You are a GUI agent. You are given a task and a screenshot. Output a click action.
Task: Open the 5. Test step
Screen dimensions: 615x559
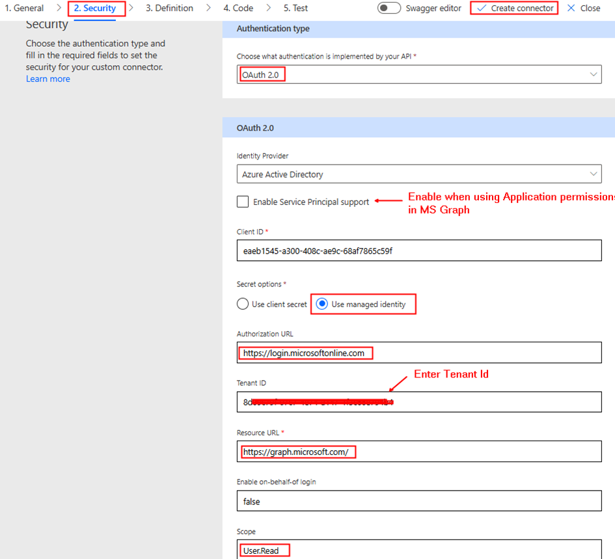point(295,8)
